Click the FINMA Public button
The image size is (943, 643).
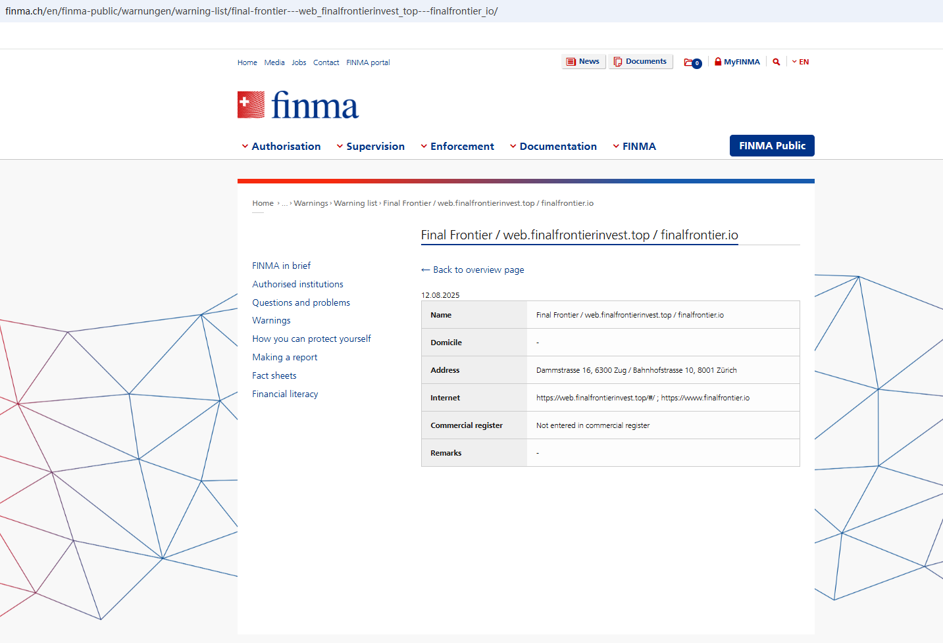tap(772, 145)
